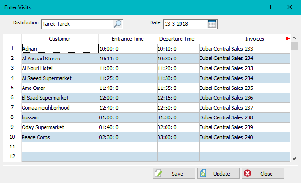Viewport: 301px width, 183px height.
Task: Click entrance time 02:30: 0 cell
Action: (x=128, y=137)
